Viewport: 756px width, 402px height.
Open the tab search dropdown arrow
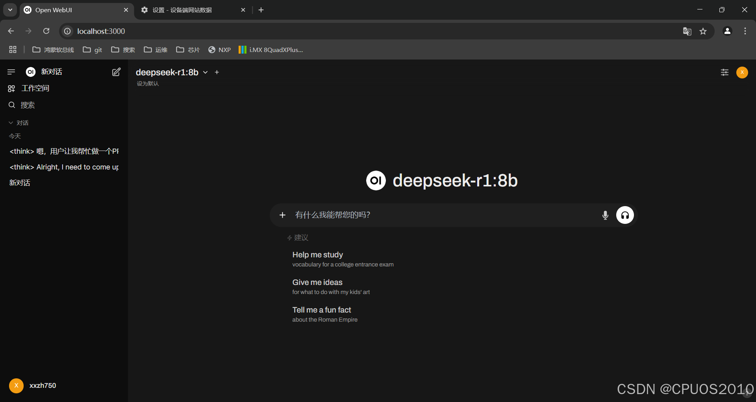coord(10,10)
